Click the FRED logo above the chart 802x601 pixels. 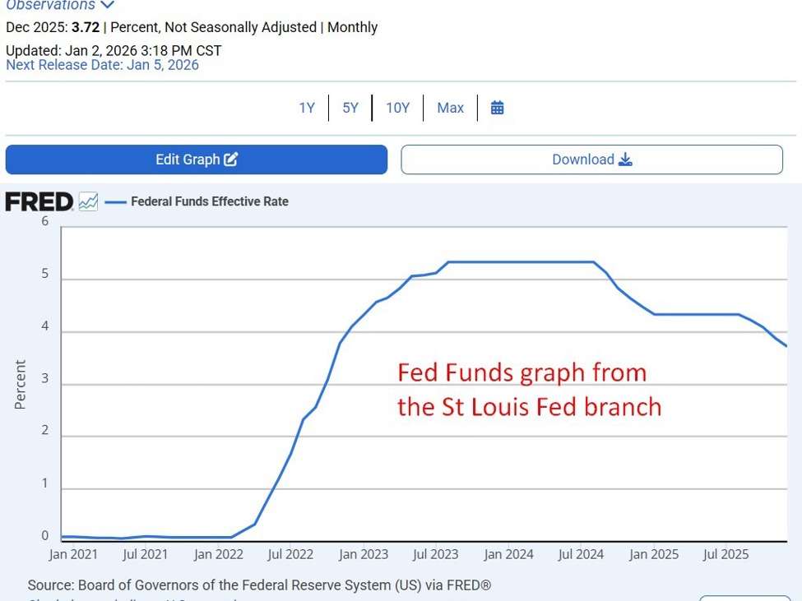click(39, 201)
